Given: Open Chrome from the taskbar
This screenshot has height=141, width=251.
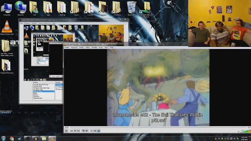Looking at the screenshot, I should click(x=12, y=138).
